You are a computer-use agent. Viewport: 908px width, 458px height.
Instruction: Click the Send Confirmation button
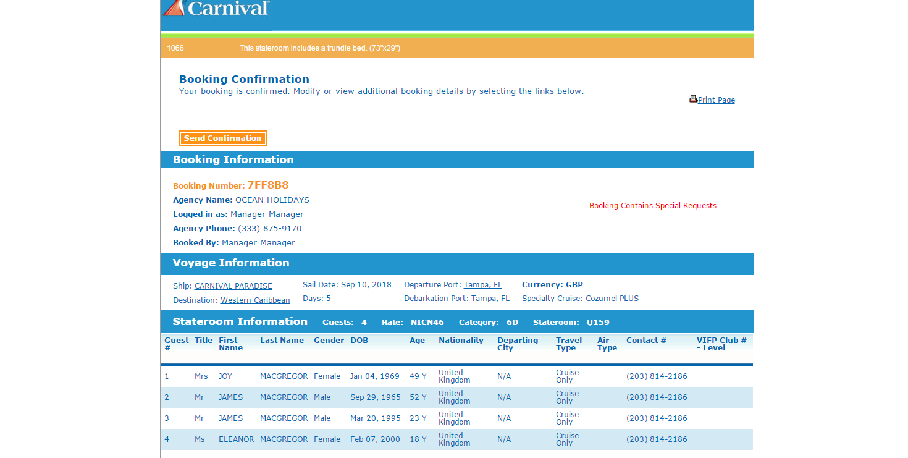pyautogui.click(x=222, y=138)
